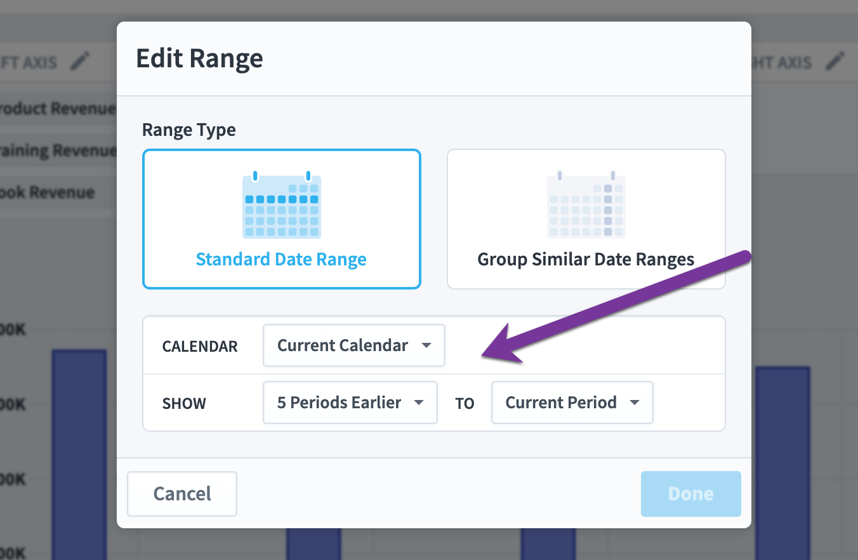The width and height of the screenshot is (858, 560).
Task: Select the Group Similar Date Ranges card
Action: pos(586,219)
